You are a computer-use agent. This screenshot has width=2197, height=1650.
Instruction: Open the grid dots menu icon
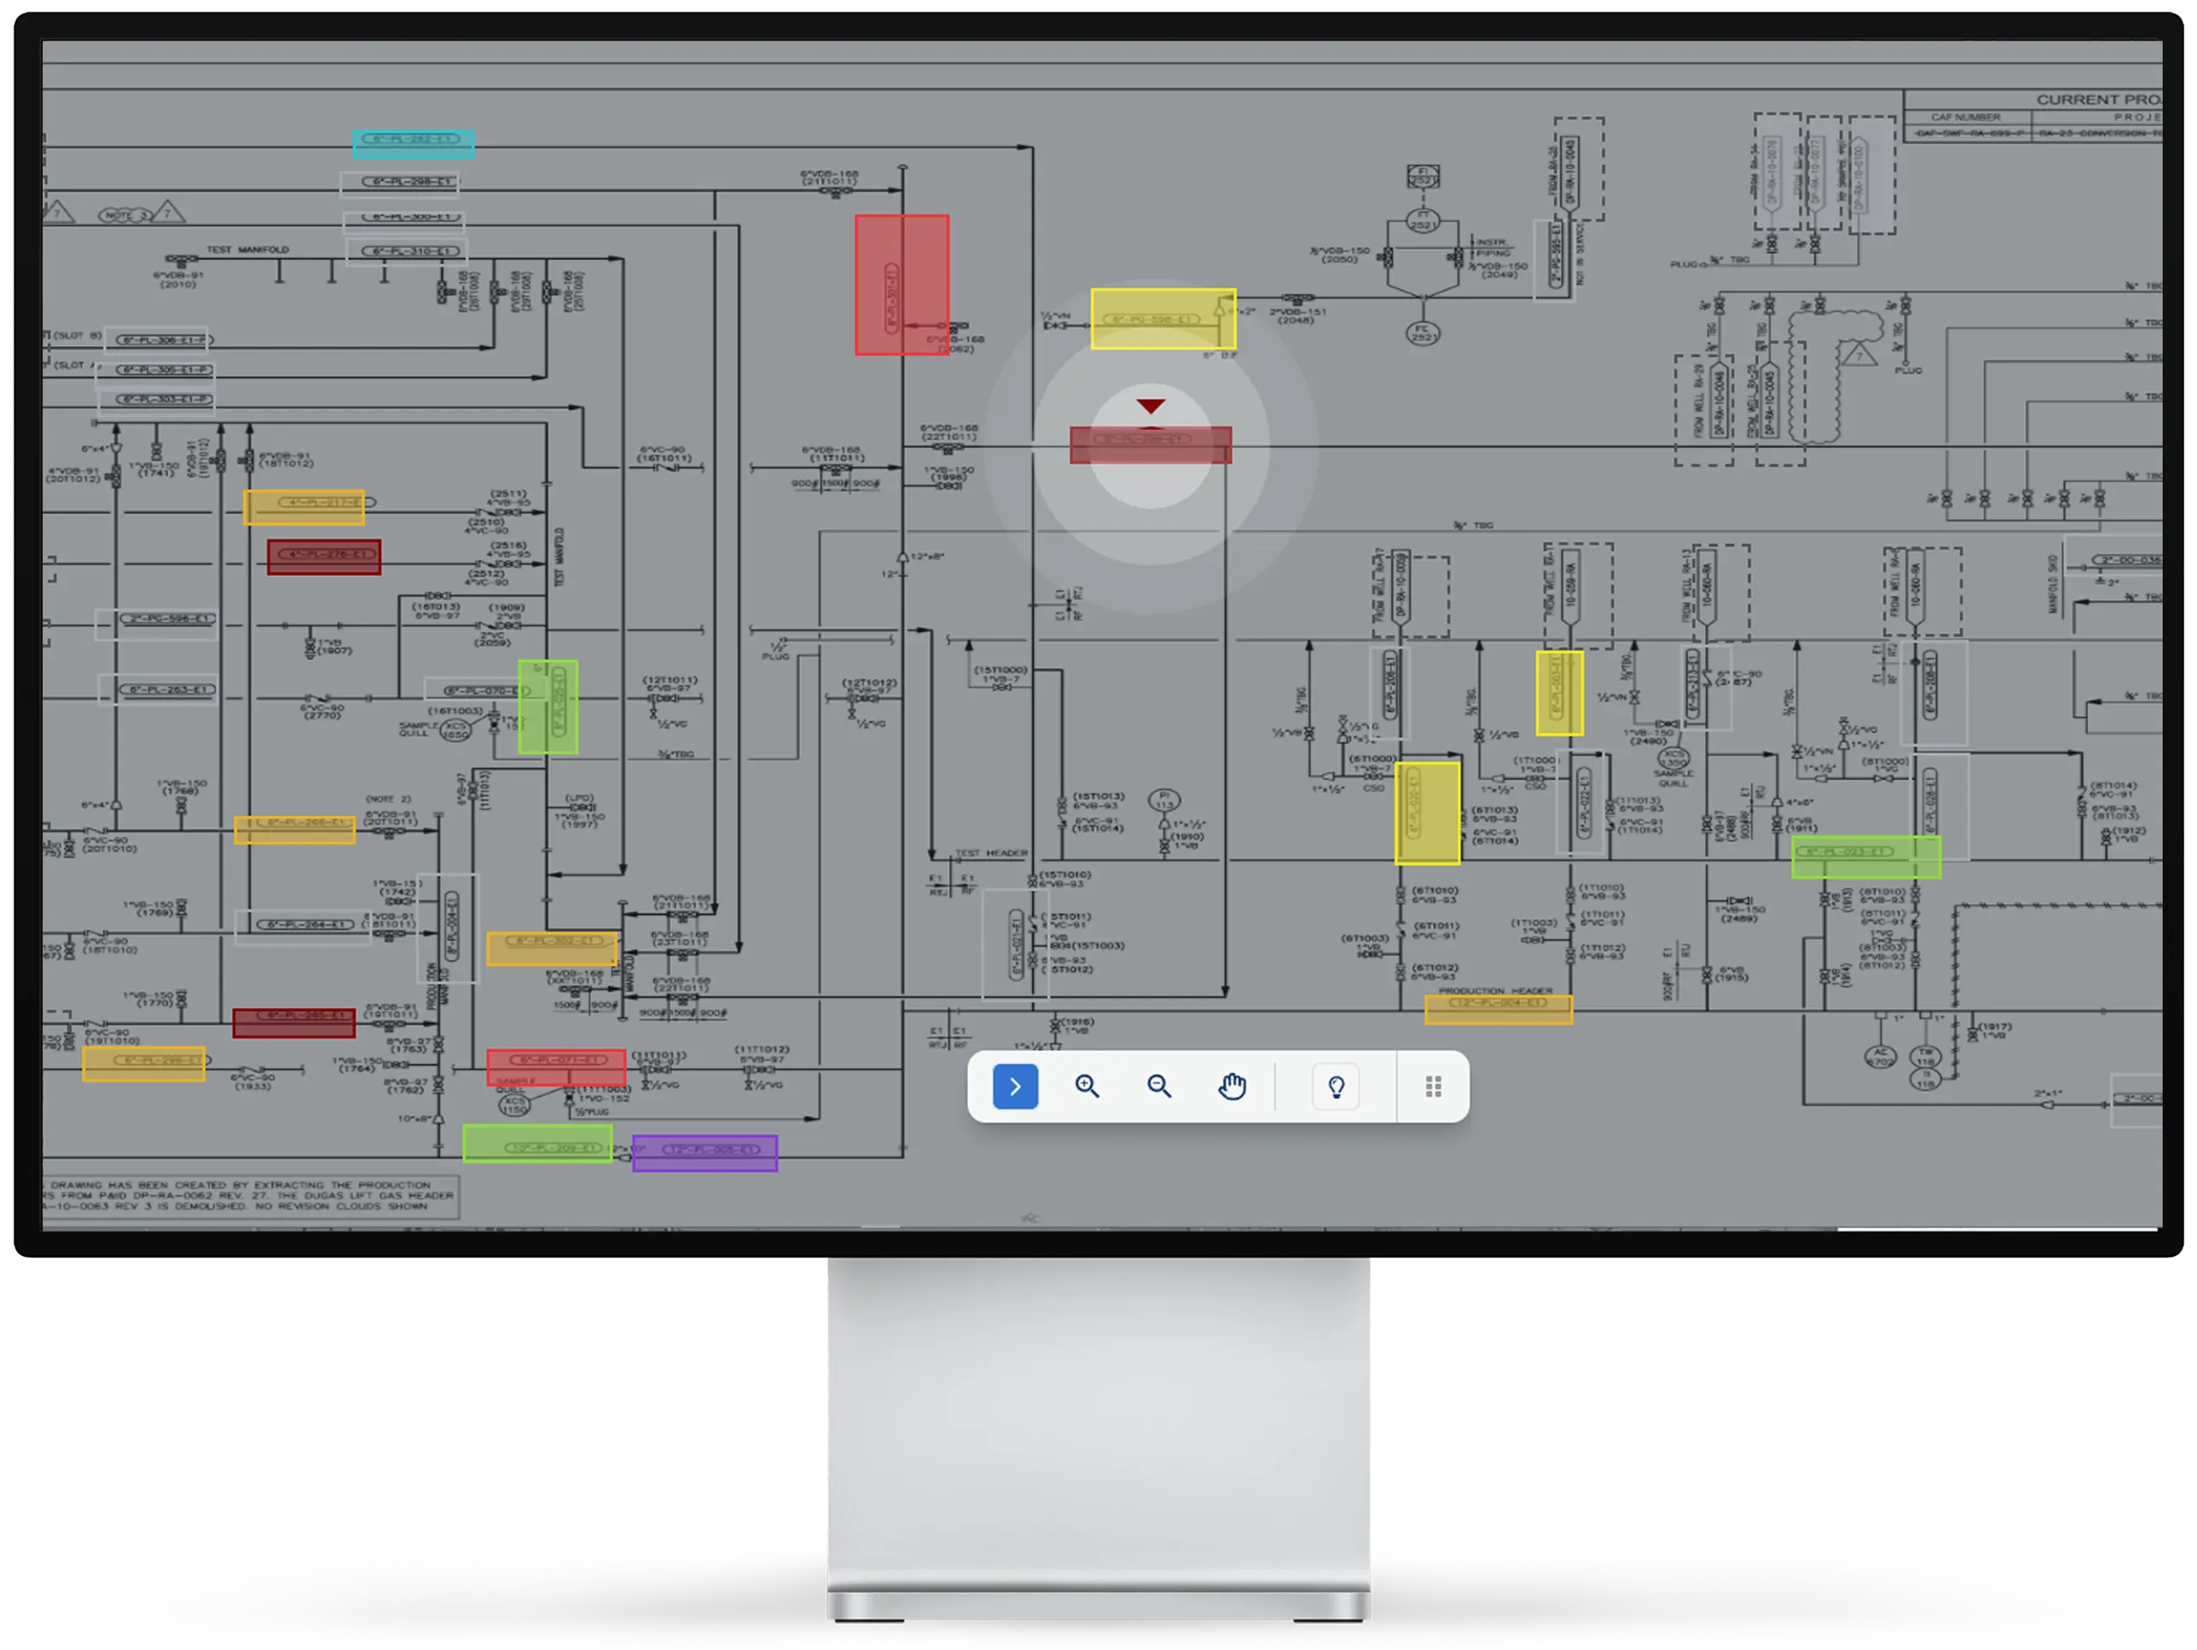click(1432, 1087)
